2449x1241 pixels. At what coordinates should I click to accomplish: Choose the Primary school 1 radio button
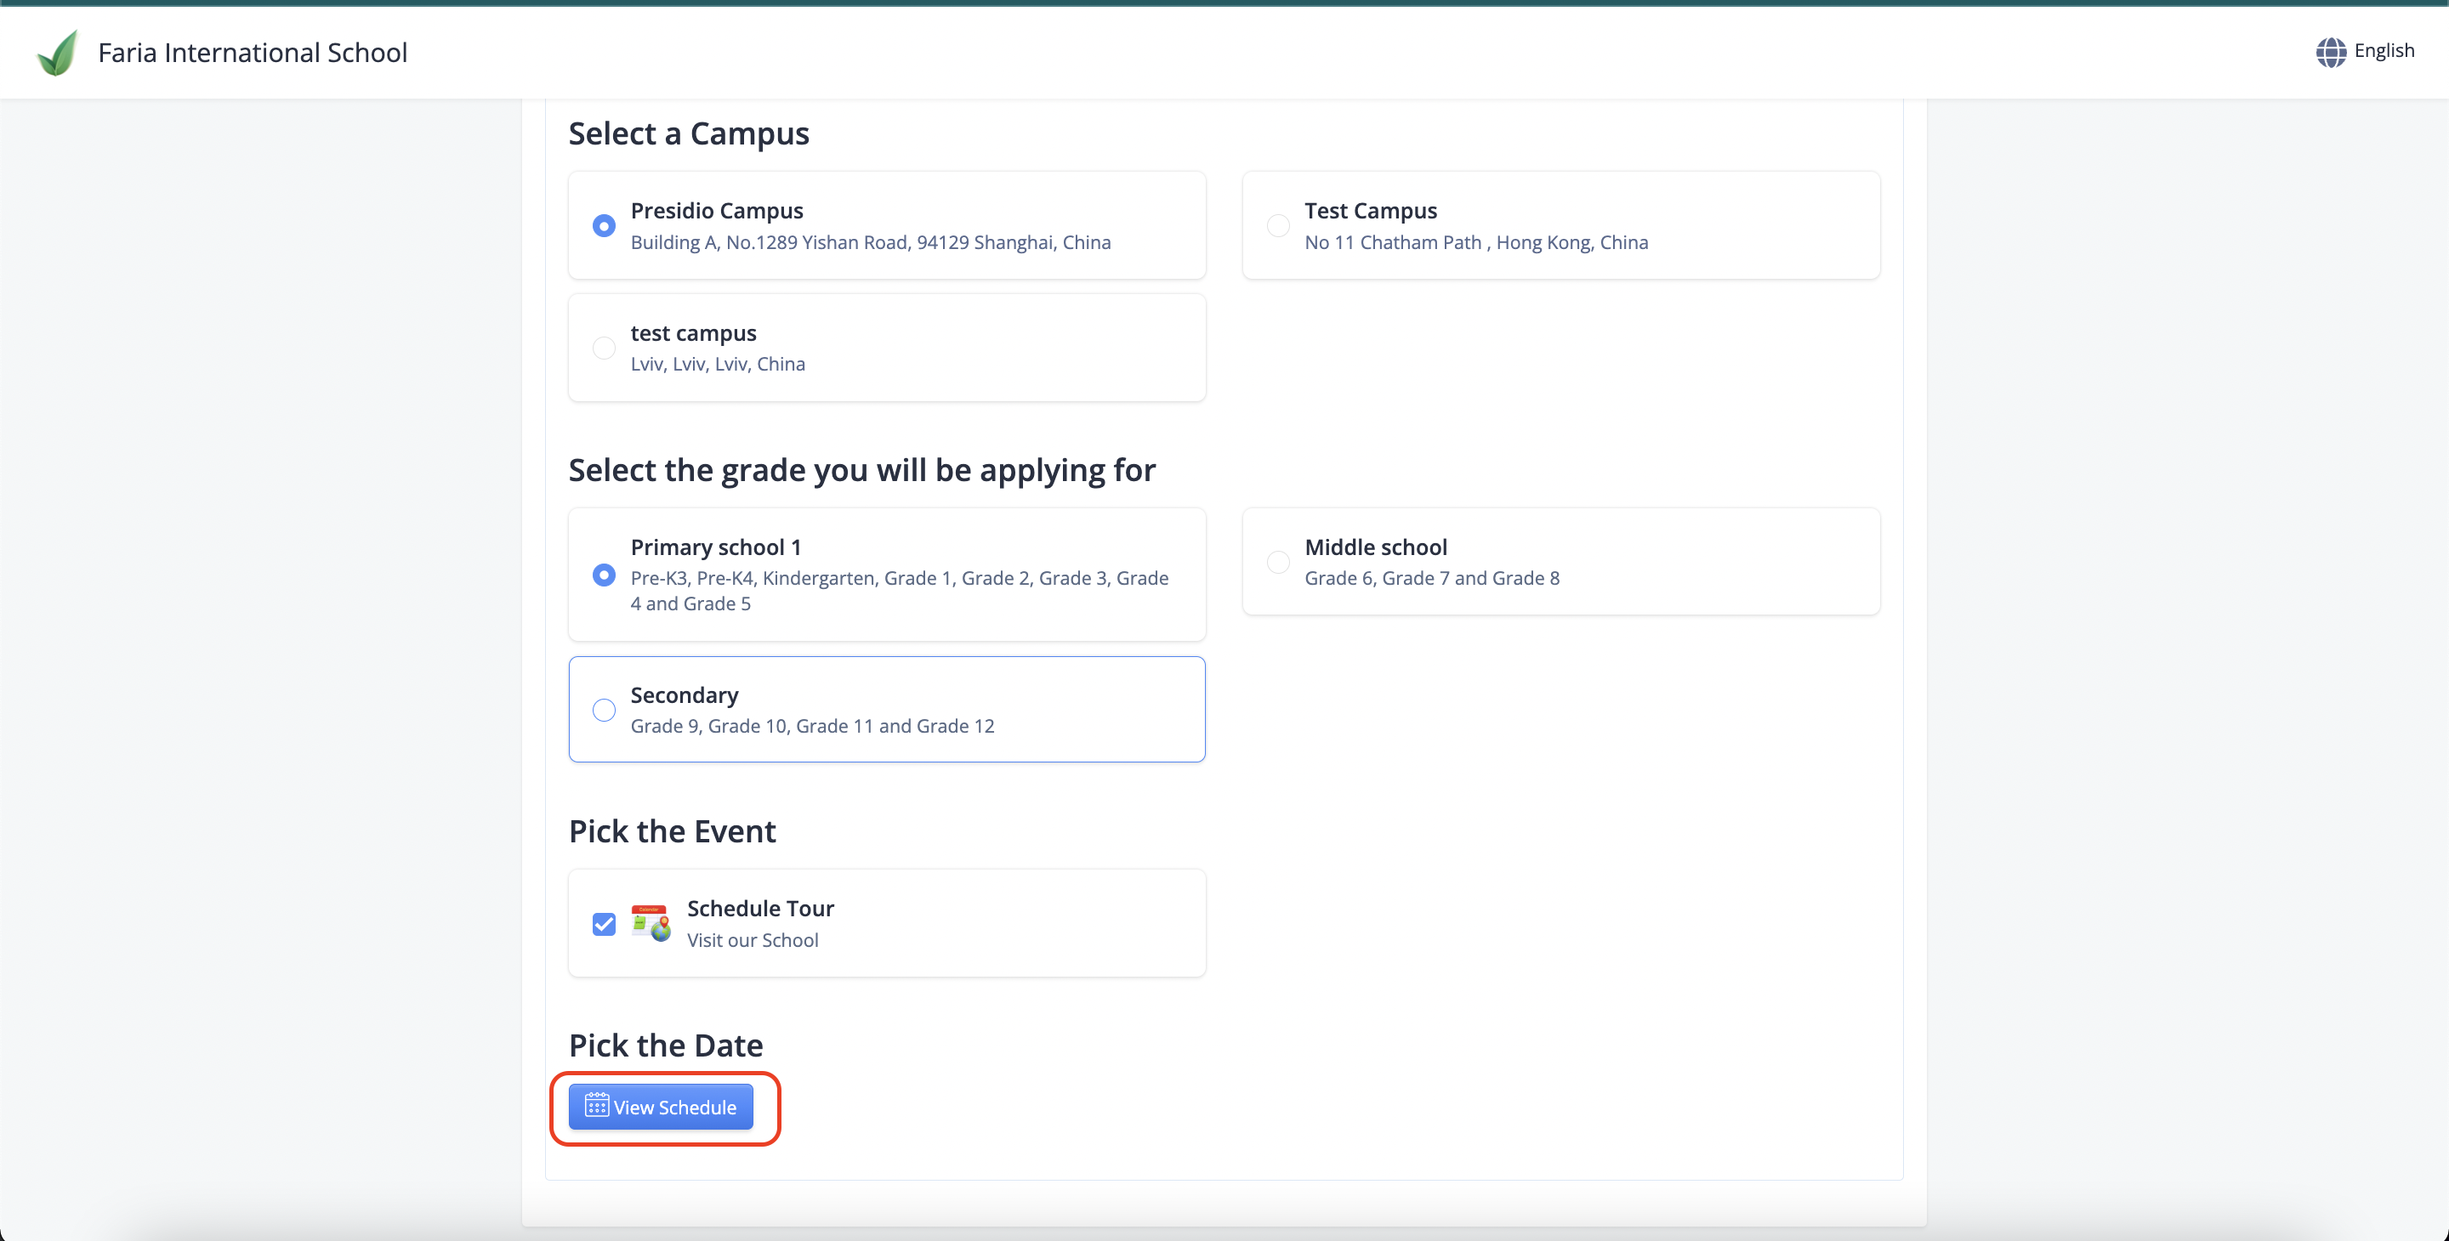[x=604, y=575]
